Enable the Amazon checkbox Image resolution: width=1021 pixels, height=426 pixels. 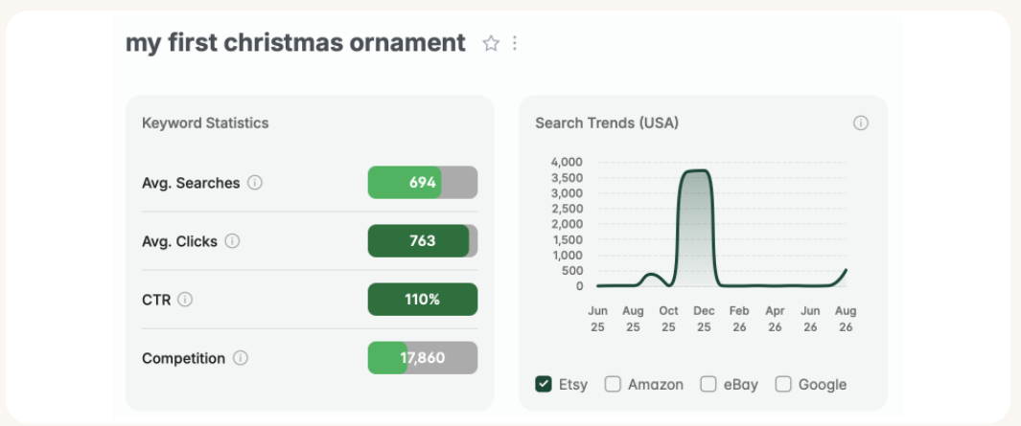click(613, 384)
